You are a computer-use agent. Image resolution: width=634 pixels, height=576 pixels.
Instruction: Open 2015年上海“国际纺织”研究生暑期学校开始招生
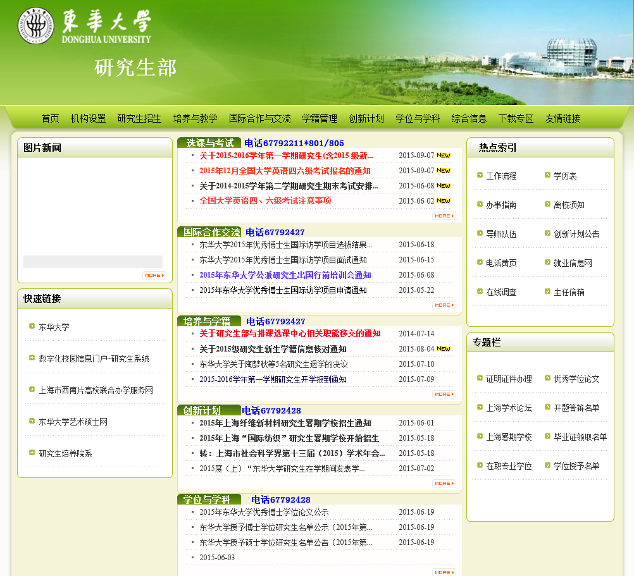(x=289, y=438)
